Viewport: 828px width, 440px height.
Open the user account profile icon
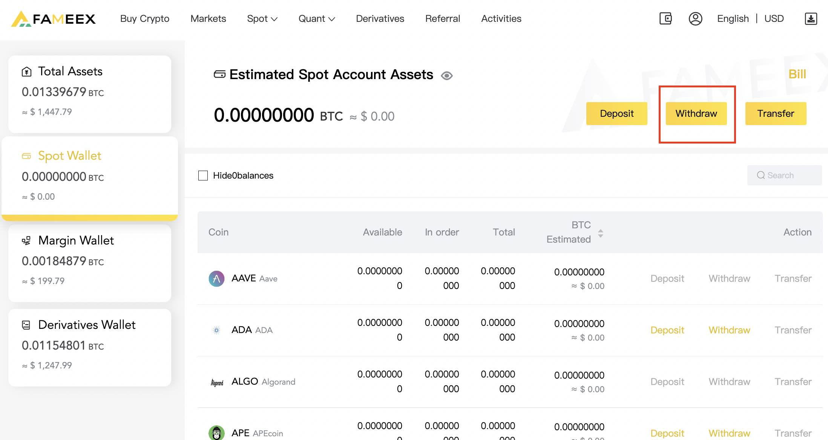695,18
